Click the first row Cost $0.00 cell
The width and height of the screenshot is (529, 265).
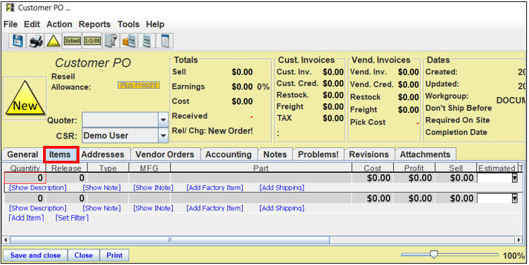(372, 178)
